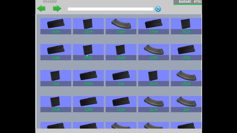Go back with the green left arrow
The image size is (237, 133).
point(41,8)
